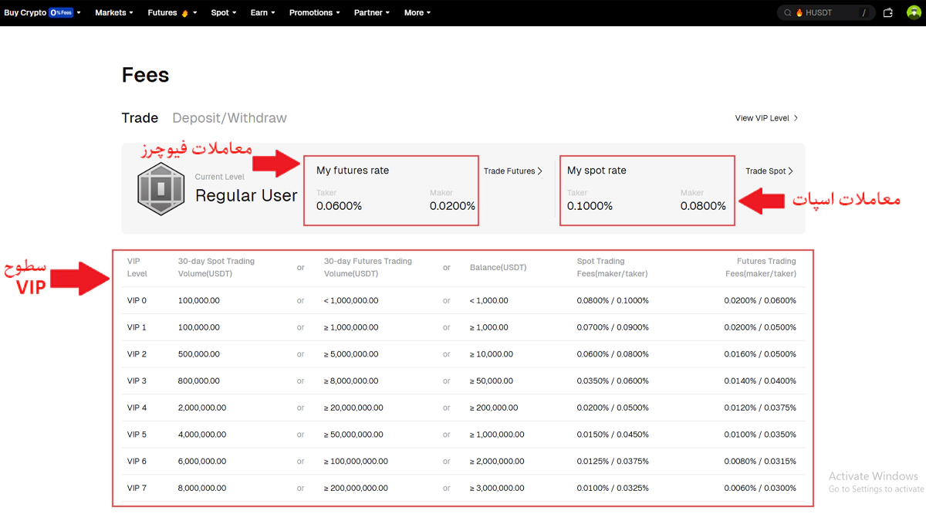Open the green user profile avatar

pyautogui.click(x=914, y=12)
